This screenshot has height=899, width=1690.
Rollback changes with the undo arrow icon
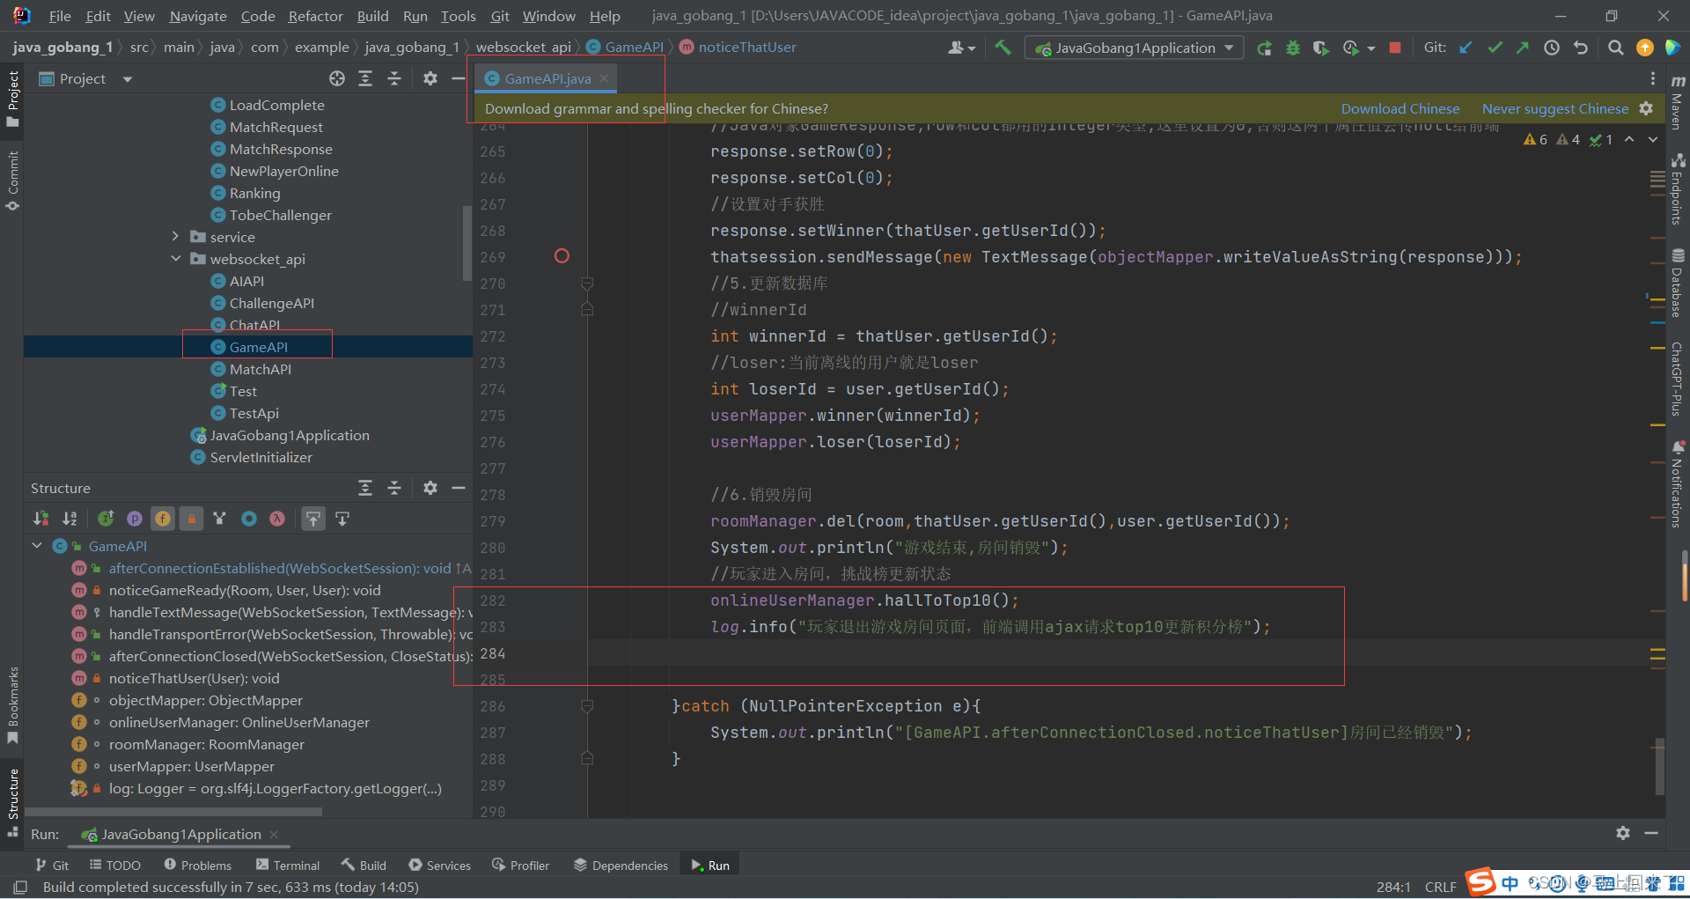(x=1581, y=48)
